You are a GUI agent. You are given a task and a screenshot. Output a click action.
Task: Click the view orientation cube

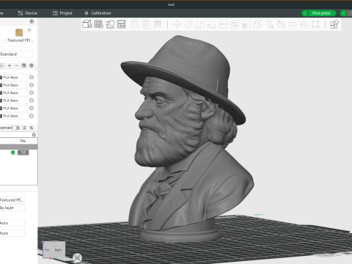(x=54, y=249)
